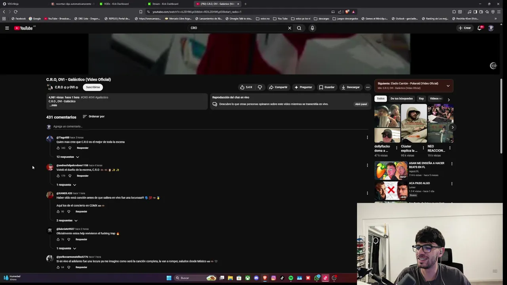This screenshot has width=507, height=285.
Task: Dislike luisnieto9527's comment
Action: tap(69, 239)
